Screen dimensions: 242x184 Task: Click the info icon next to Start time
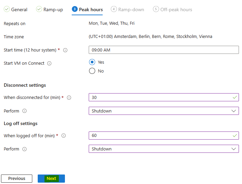(65, 50)
